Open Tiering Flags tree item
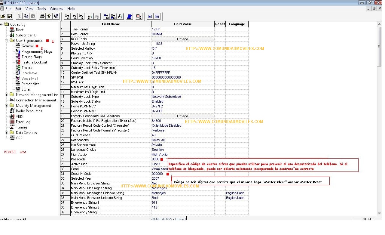 pos(32,57)
